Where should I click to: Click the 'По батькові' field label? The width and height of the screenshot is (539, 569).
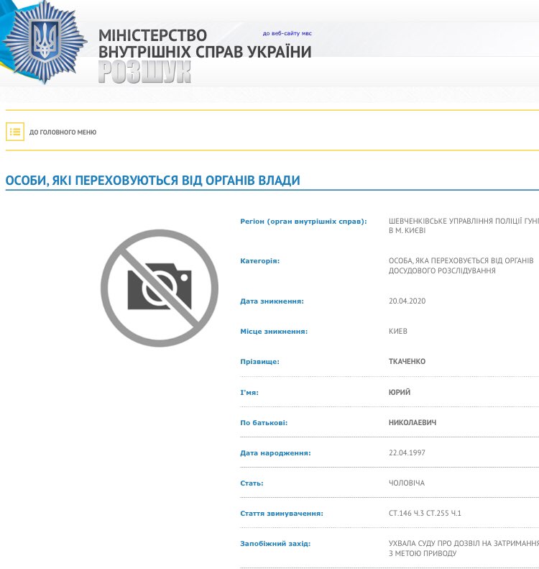click(264, 423)
